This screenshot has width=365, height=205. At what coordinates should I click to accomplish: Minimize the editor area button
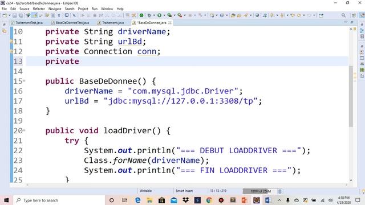click(x=346, y=22)
